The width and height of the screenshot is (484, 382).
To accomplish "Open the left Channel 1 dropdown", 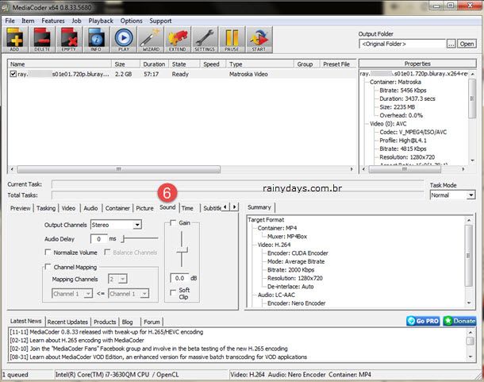I will click(x=72, y=294).
